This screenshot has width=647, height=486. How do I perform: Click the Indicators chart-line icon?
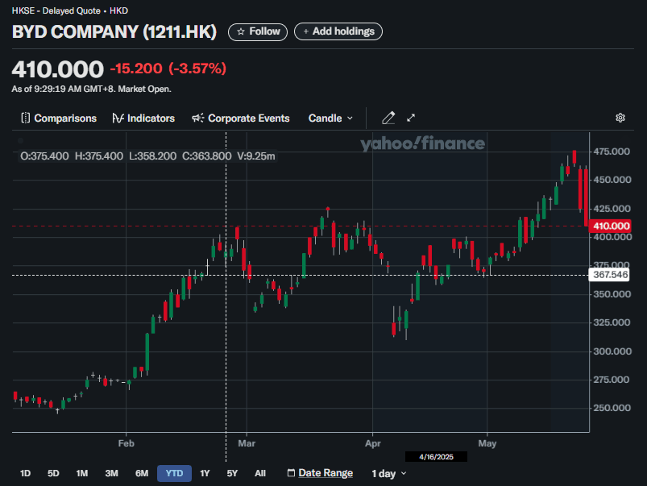pyautogui.click(x=118, y=118)
